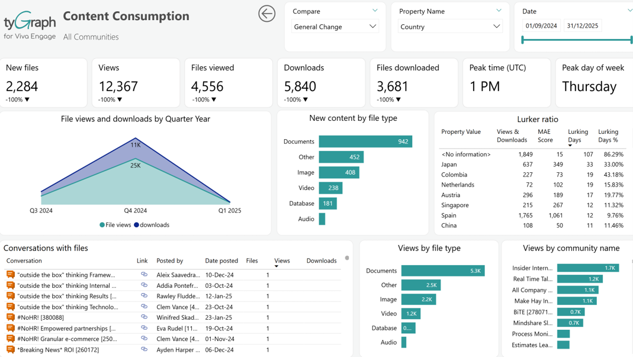Select the Other bar showing 452
The image size is (633, 357).
341,157
